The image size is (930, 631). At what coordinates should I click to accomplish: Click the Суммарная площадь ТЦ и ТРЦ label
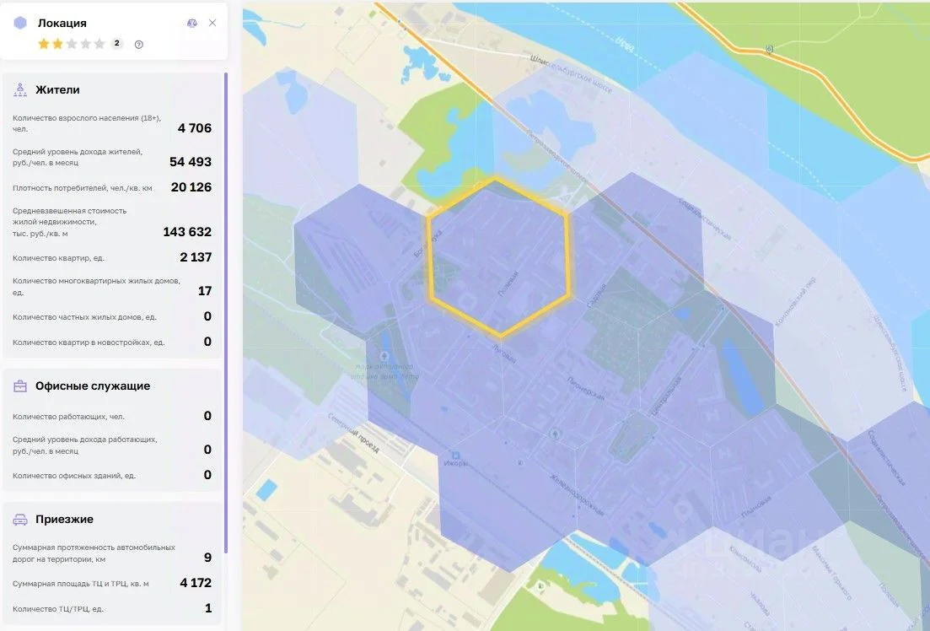click(x=81, y=584)
